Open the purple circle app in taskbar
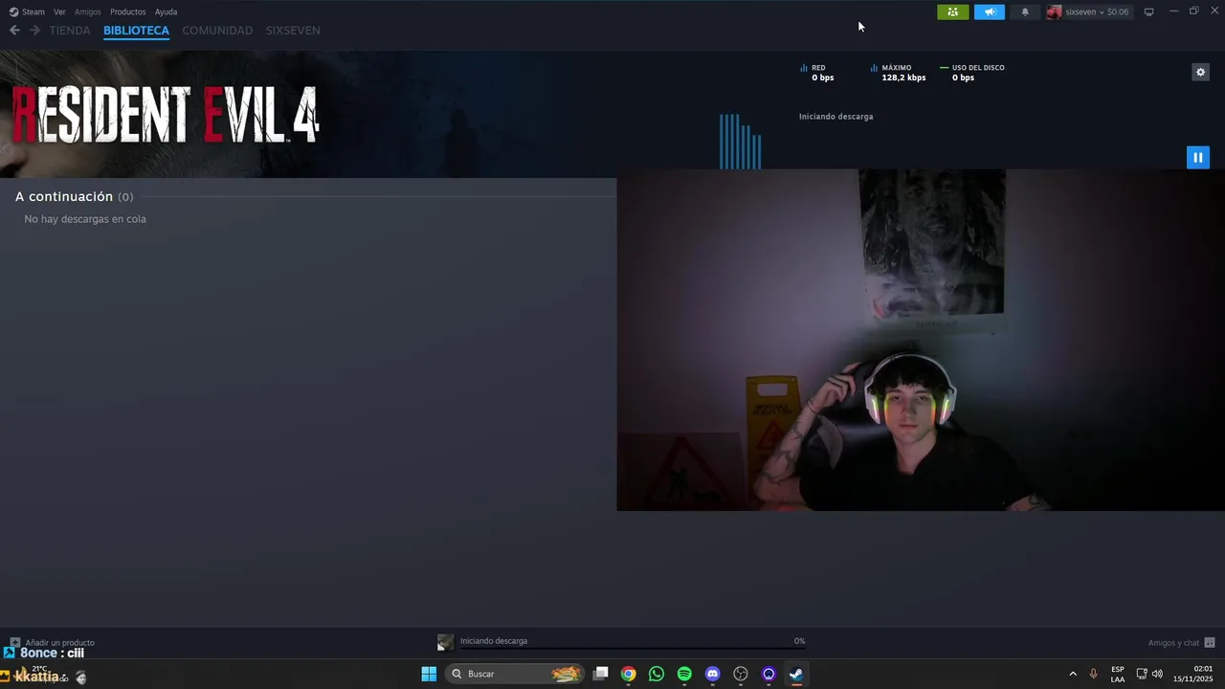 pyautogui.click(x=768, y=674)
